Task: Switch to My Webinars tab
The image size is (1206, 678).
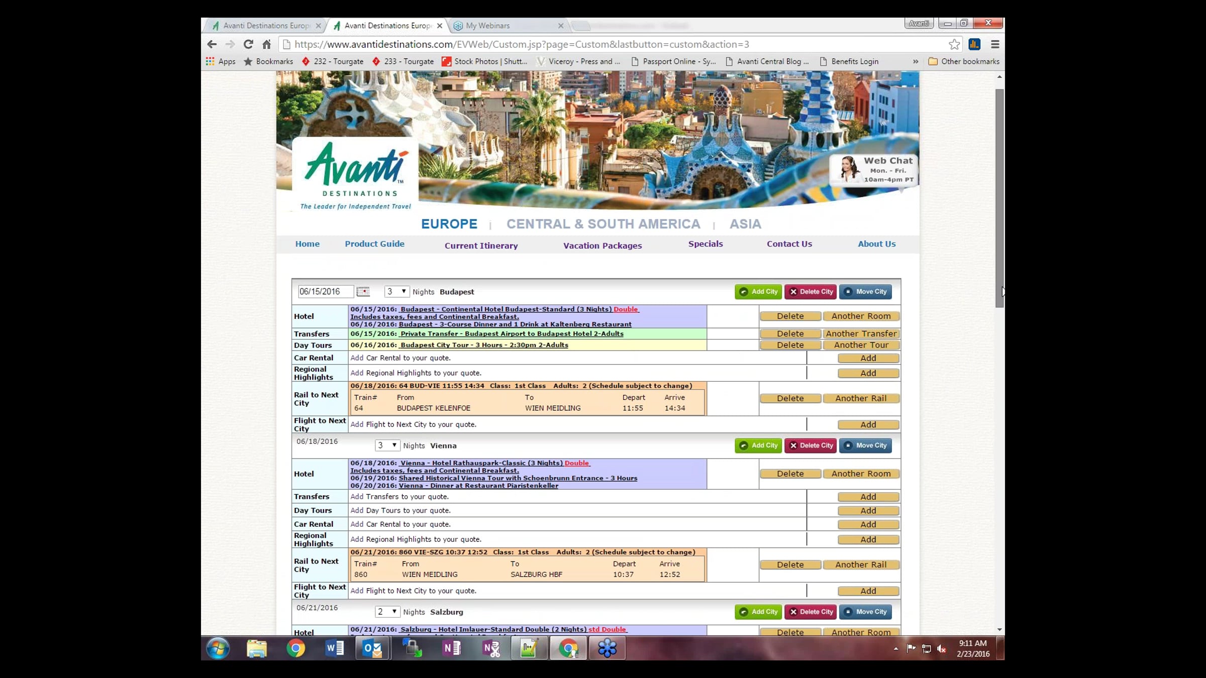Action: point(487,26)
